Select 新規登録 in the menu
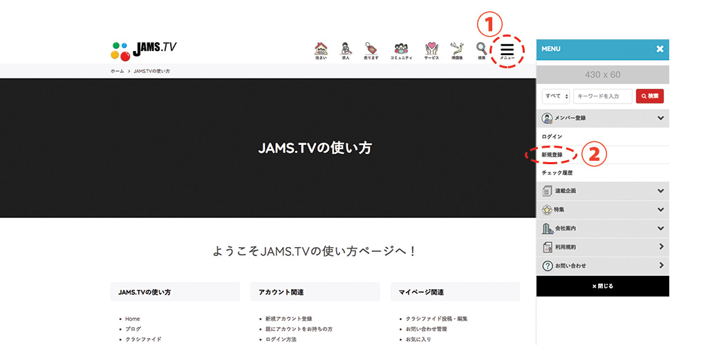 (552, 155)
